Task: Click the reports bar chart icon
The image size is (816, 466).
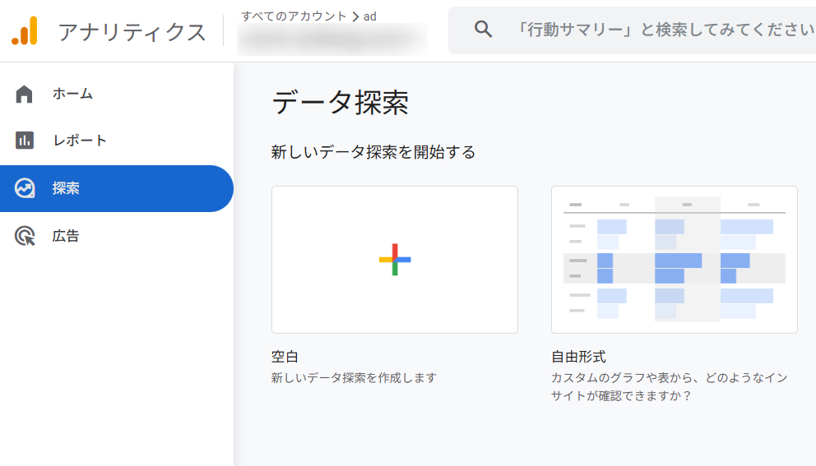Action: [x=25, y=141]
